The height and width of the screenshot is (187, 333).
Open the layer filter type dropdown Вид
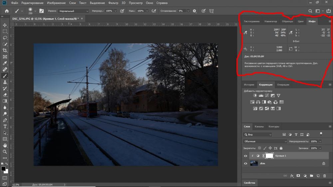coord(258,135)
